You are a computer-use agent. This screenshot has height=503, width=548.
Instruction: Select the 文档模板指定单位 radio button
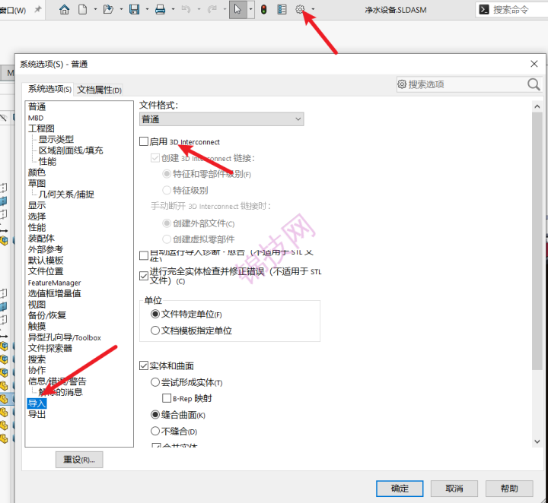(155, 331)
